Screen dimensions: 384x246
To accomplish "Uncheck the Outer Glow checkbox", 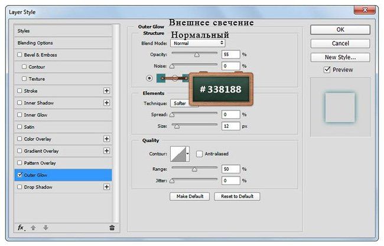I will [19, 175].
